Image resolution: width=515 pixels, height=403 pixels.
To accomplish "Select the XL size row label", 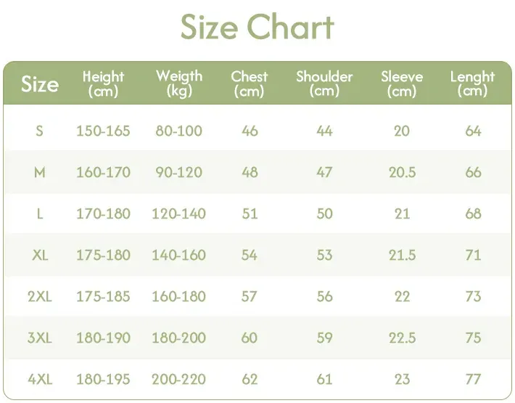I will coord(39,256).
